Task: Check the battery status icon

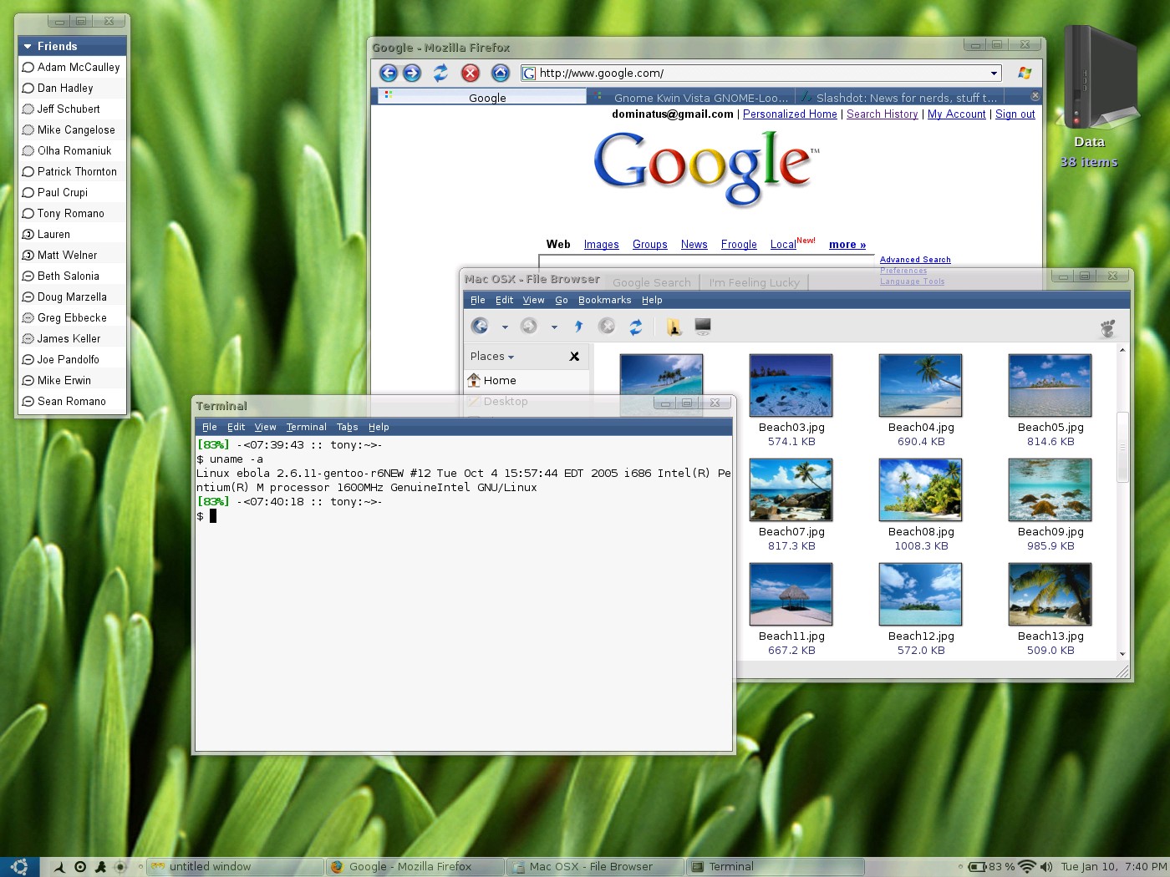Action: pyautogui.click(x=977, y=867)
